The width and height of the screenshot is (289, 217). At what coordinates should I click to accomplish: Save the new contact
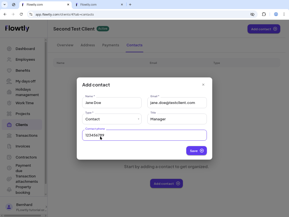196,151
